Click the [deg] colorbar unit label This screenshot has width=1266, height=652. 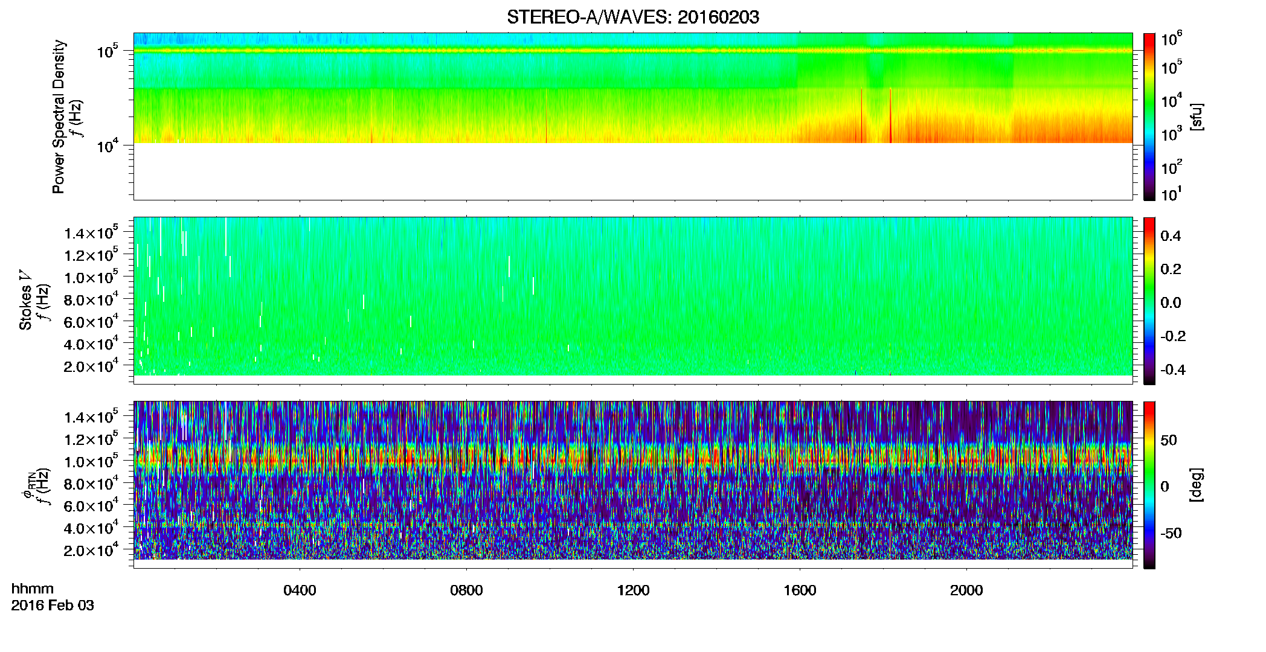(1196, 485)
